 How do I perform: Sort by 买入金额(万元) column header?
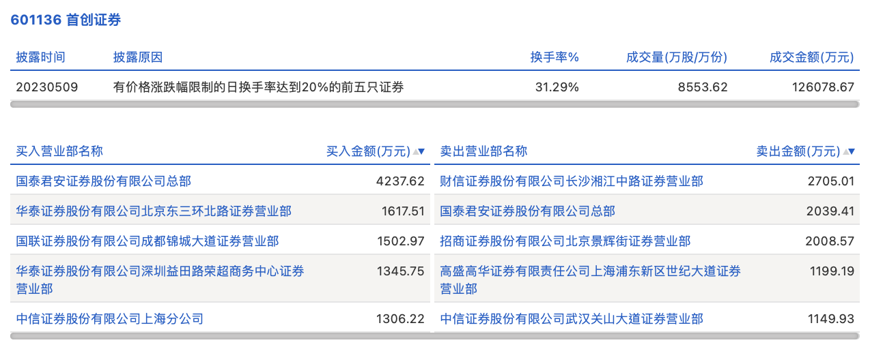368,151
